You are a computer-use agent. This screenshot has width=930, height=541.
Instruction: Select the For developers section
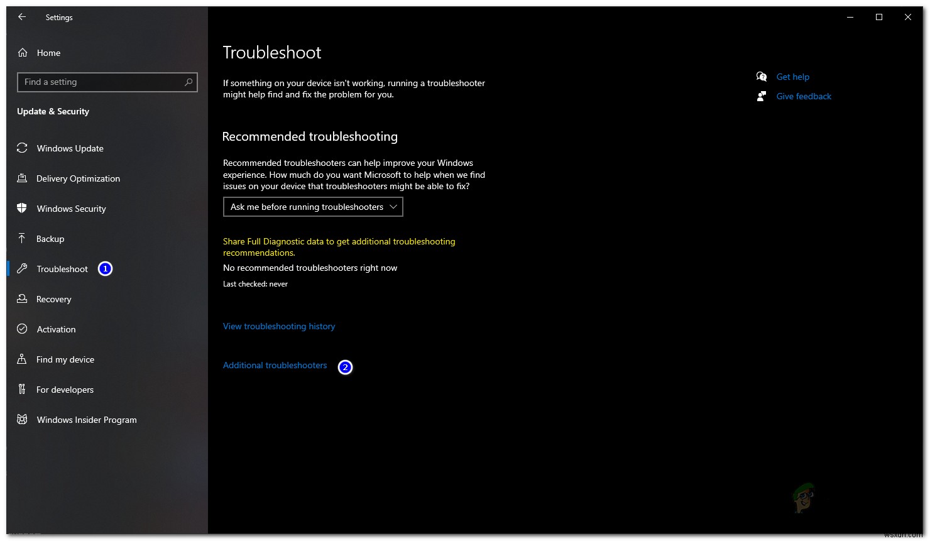point(65,389)
